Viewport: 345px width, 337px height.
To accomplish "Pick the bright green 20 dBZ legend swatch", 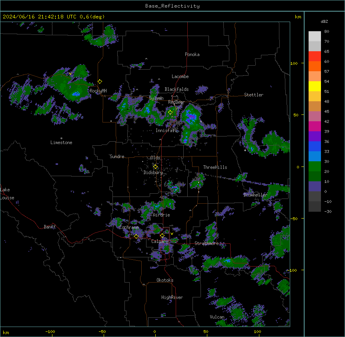I will 315,166.
